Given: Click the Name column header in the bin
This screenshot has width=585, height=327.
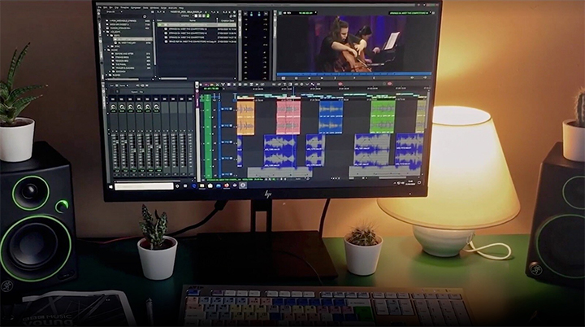Looking at the screenshot, I should coord(192,20).
